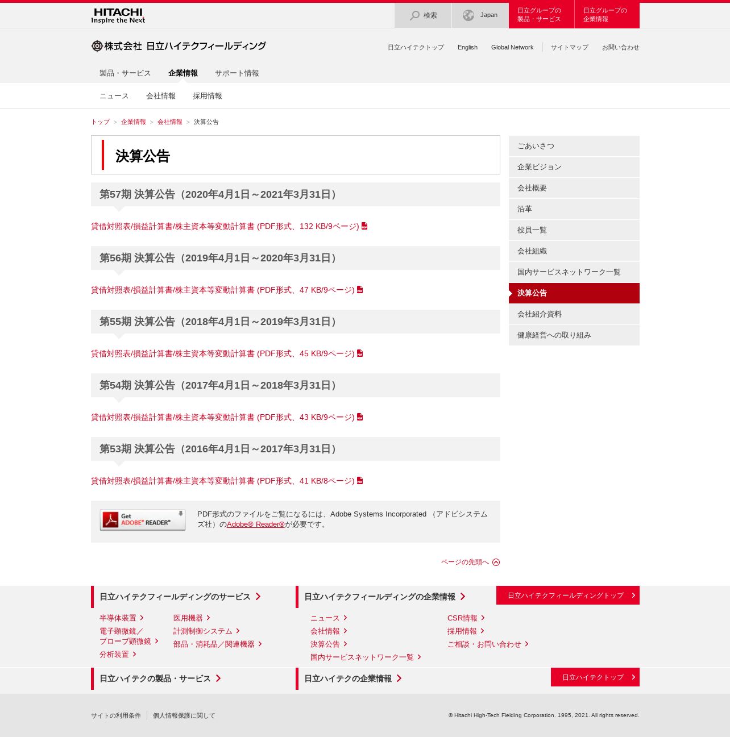Open Global Network link
730x737 pixels.
coord(512,47)
